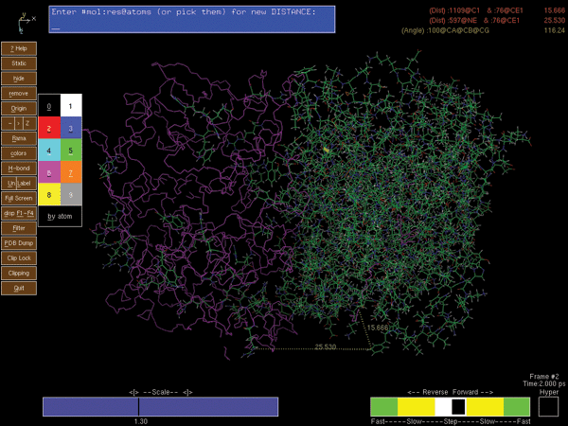Viewport: 568px width, 426px height.
Task: Select the Origin button
Action: 19,109
